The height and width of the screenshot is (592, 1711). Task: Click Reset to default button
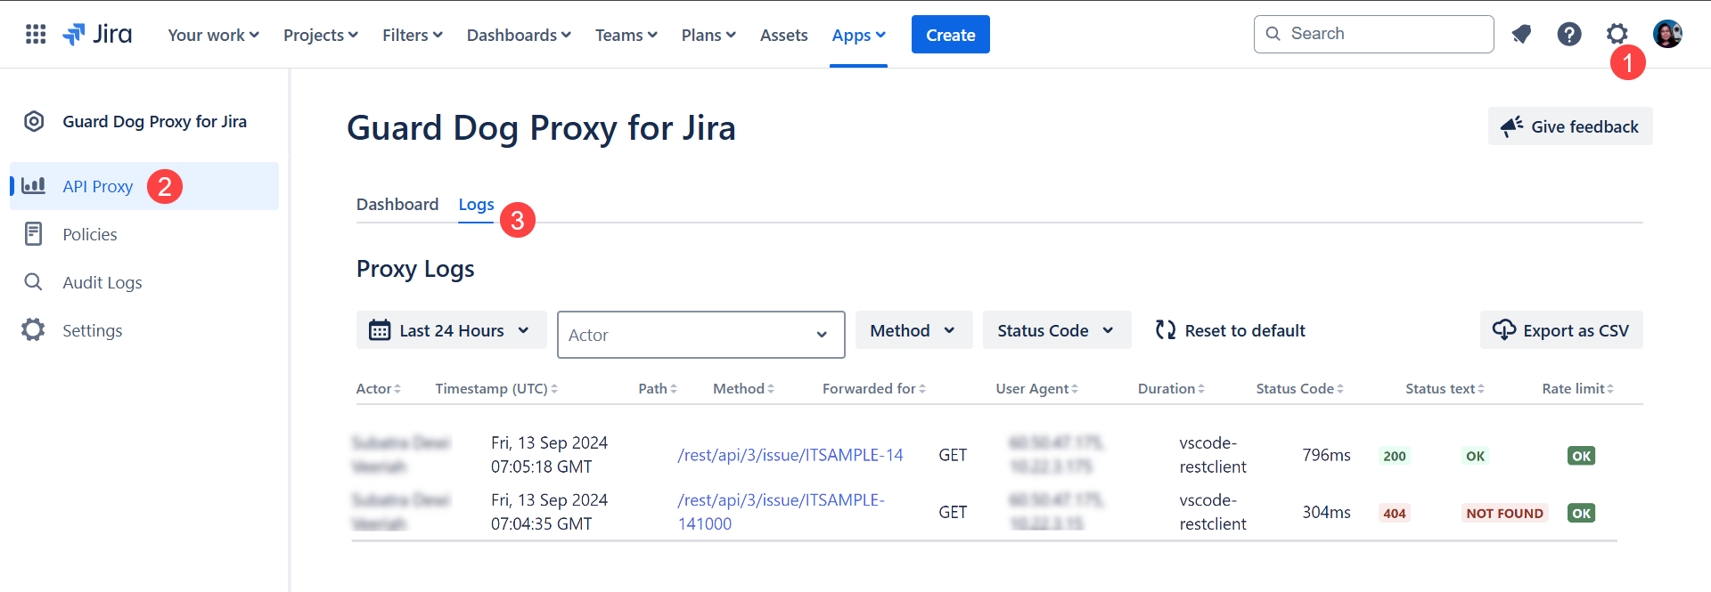pyautogui.click(x=1230, y=330)
